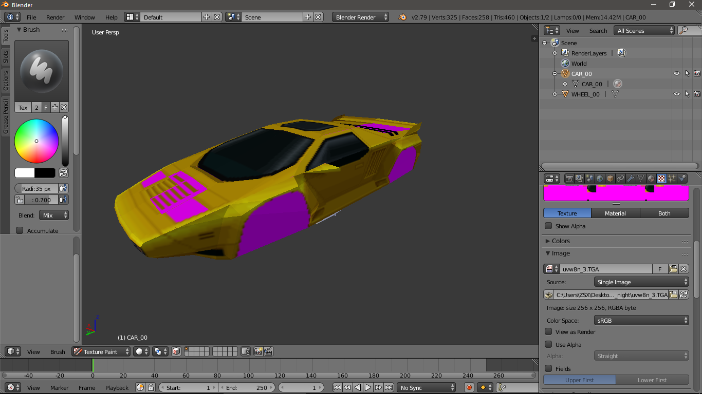Toggle brush color swap arrows icon
Screen dimensions: 702x394
click(64, 173)
